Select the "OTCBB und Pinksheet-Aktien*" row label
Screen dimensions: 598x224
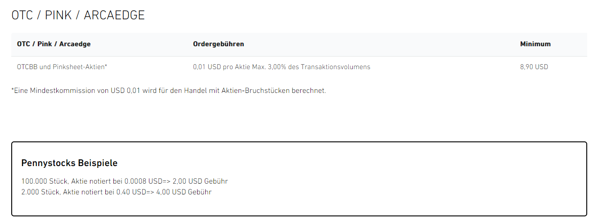62,67
